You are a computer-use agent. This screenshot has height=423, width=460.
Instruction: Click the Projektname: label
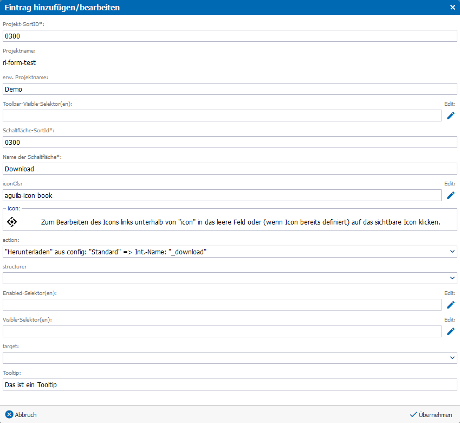tap(19, 51)
